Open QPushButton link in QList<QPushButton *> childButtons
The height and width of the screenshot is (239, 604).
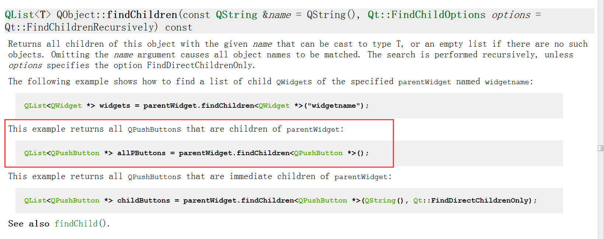[75, 200]
